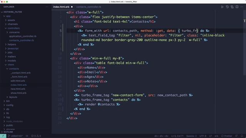Click the feedback icon in status bar
The image size is (246, 138).
click(236, 136)
